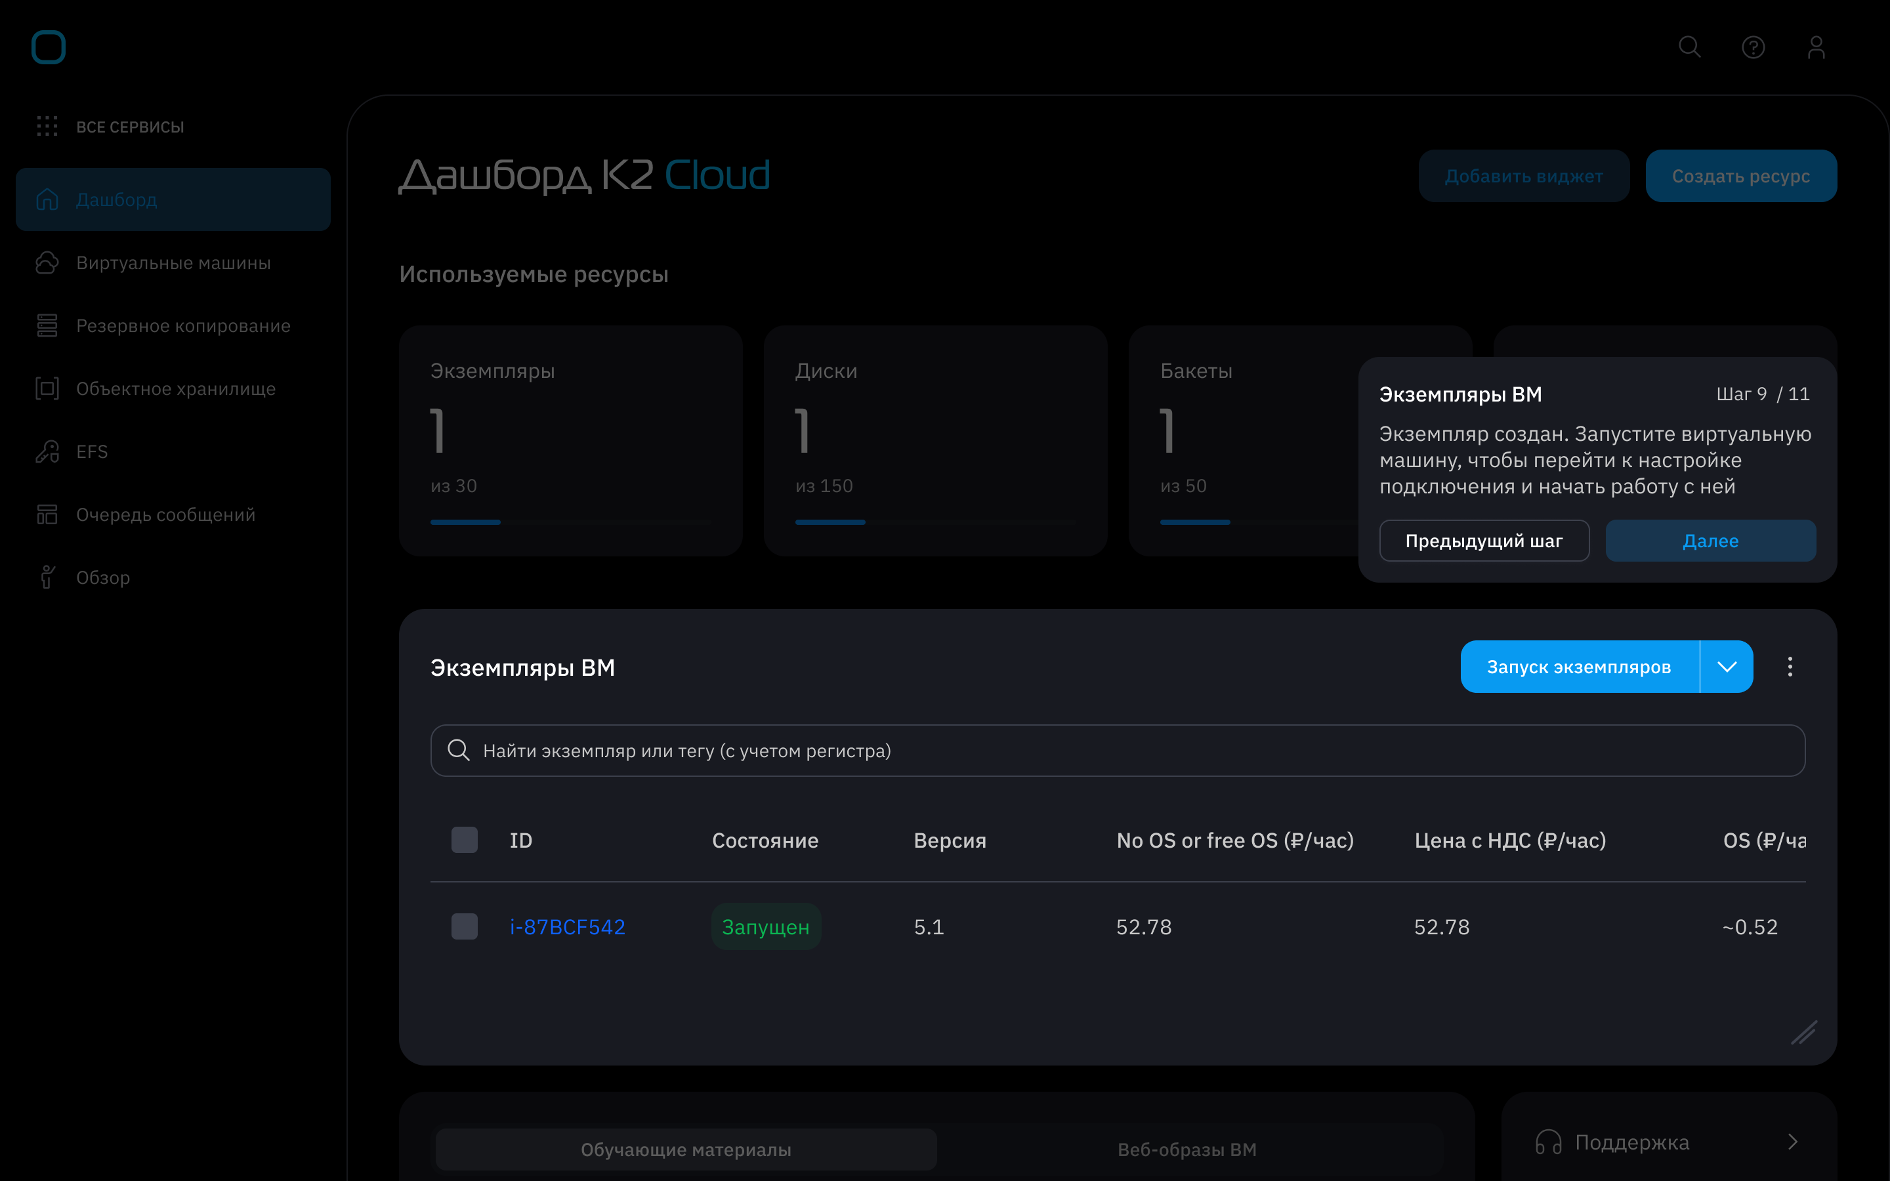Click the Шаг 9 / 11 step indicator
This screenshot has height=1181, width=1890.
(1763, 394)
